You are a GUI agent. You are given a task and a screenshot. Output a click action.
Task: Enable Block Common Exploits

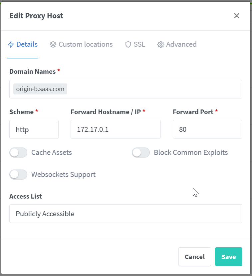(141, 153)
